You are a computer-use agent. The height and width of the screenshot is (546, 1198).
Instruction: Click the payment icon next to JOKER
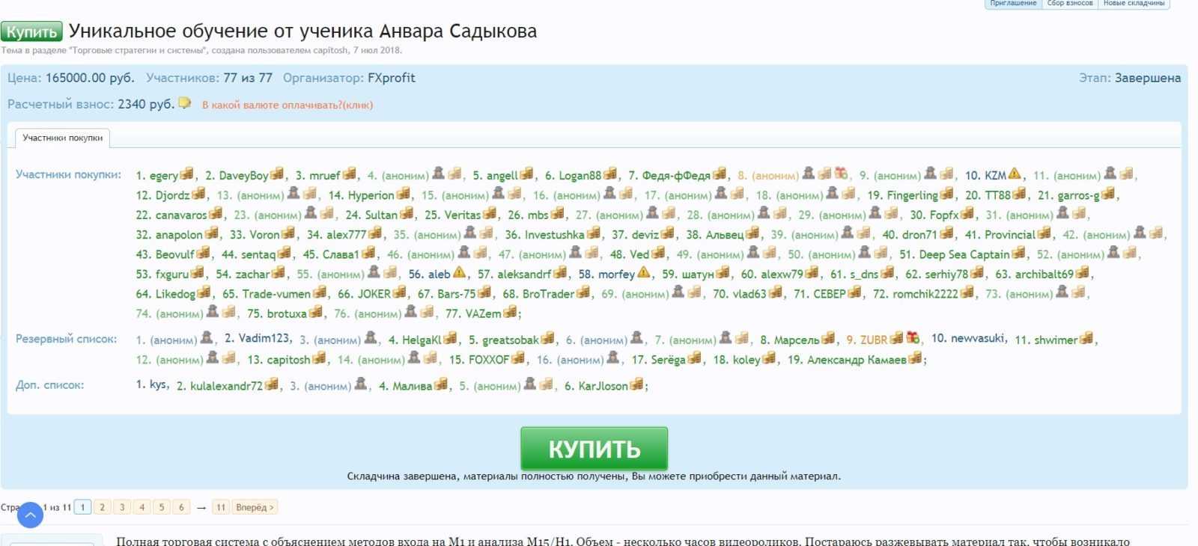click(x=399, y=292)
